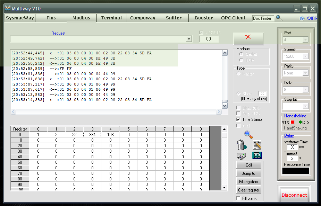Uncheck the Time Stamp checkbox
This screenshot has height=206, width=321.
tap(238, 120)
